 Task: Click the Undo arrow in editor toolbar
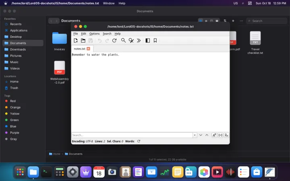pos(100,41)
